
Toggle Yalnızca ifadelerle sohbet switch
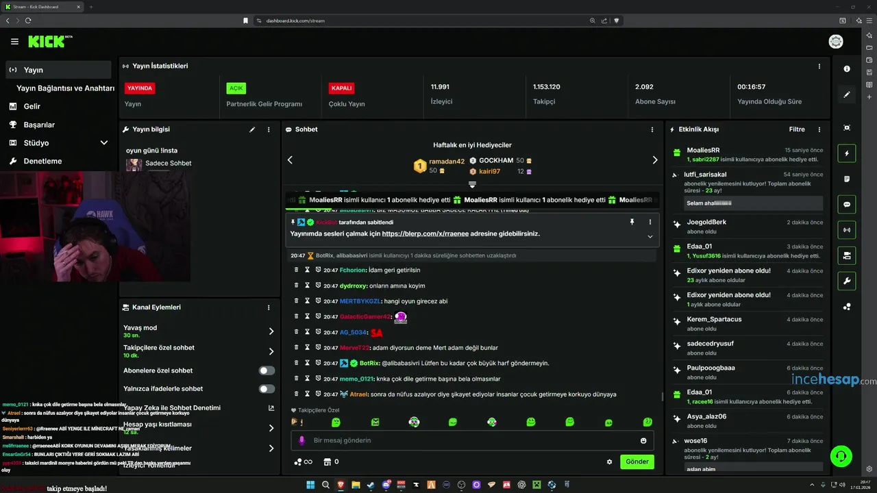267,388
